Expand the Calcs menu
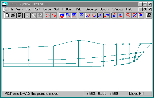The width and height of the screenshot is (154, 98). pos(79,9)
